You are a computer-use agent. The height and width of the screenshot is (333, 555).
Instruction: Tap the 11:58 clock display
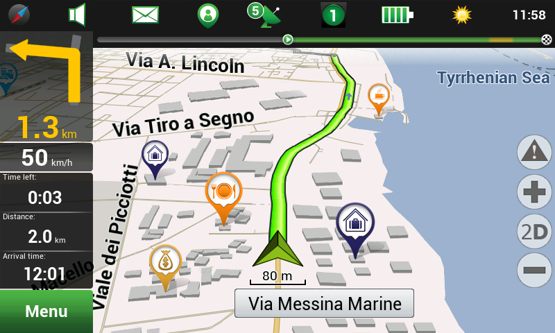click(x=529, y=15)
